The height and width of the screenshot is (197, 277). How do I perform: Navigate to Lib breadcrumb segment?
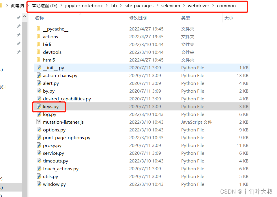coord(114,6)
